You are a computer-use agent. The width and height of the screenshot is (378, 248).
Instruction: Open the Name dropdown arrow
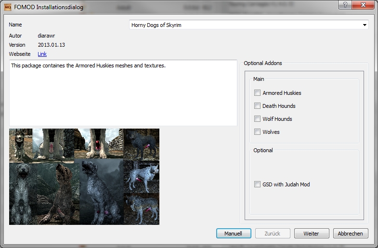coord(365,25)
